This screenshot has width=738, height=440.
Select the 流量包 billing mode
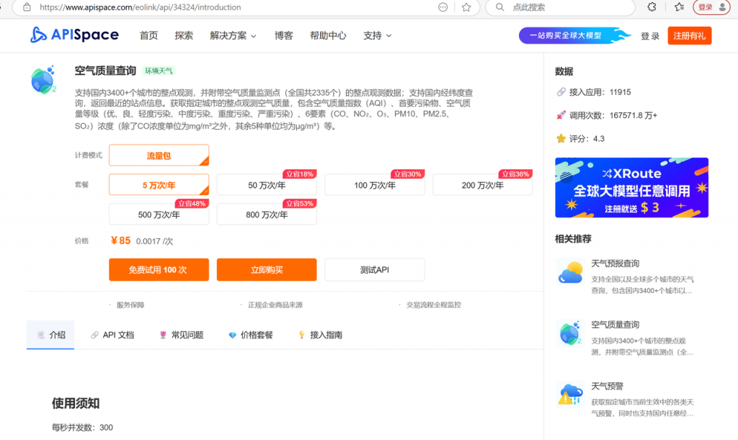click(x=159, y=155)
